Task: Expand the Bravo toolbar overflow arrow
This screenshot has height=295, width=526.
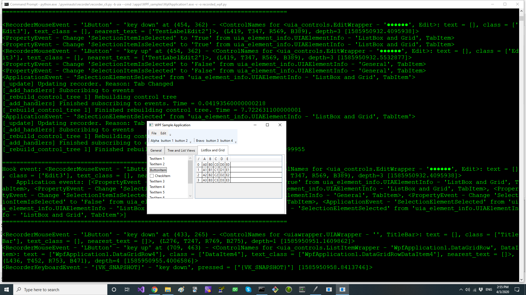Action: [x=236, y=142]
